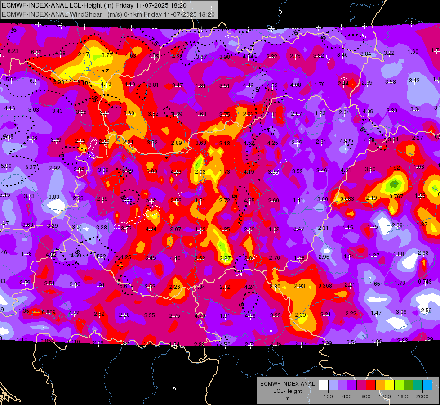
Task: Click the wind shear value 4.70
Action: [x=200, y=315]
